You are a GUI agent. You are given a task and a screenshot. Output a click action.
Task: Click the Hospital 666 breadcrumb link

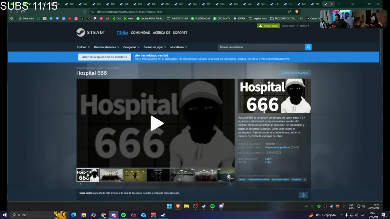[112, 68]
